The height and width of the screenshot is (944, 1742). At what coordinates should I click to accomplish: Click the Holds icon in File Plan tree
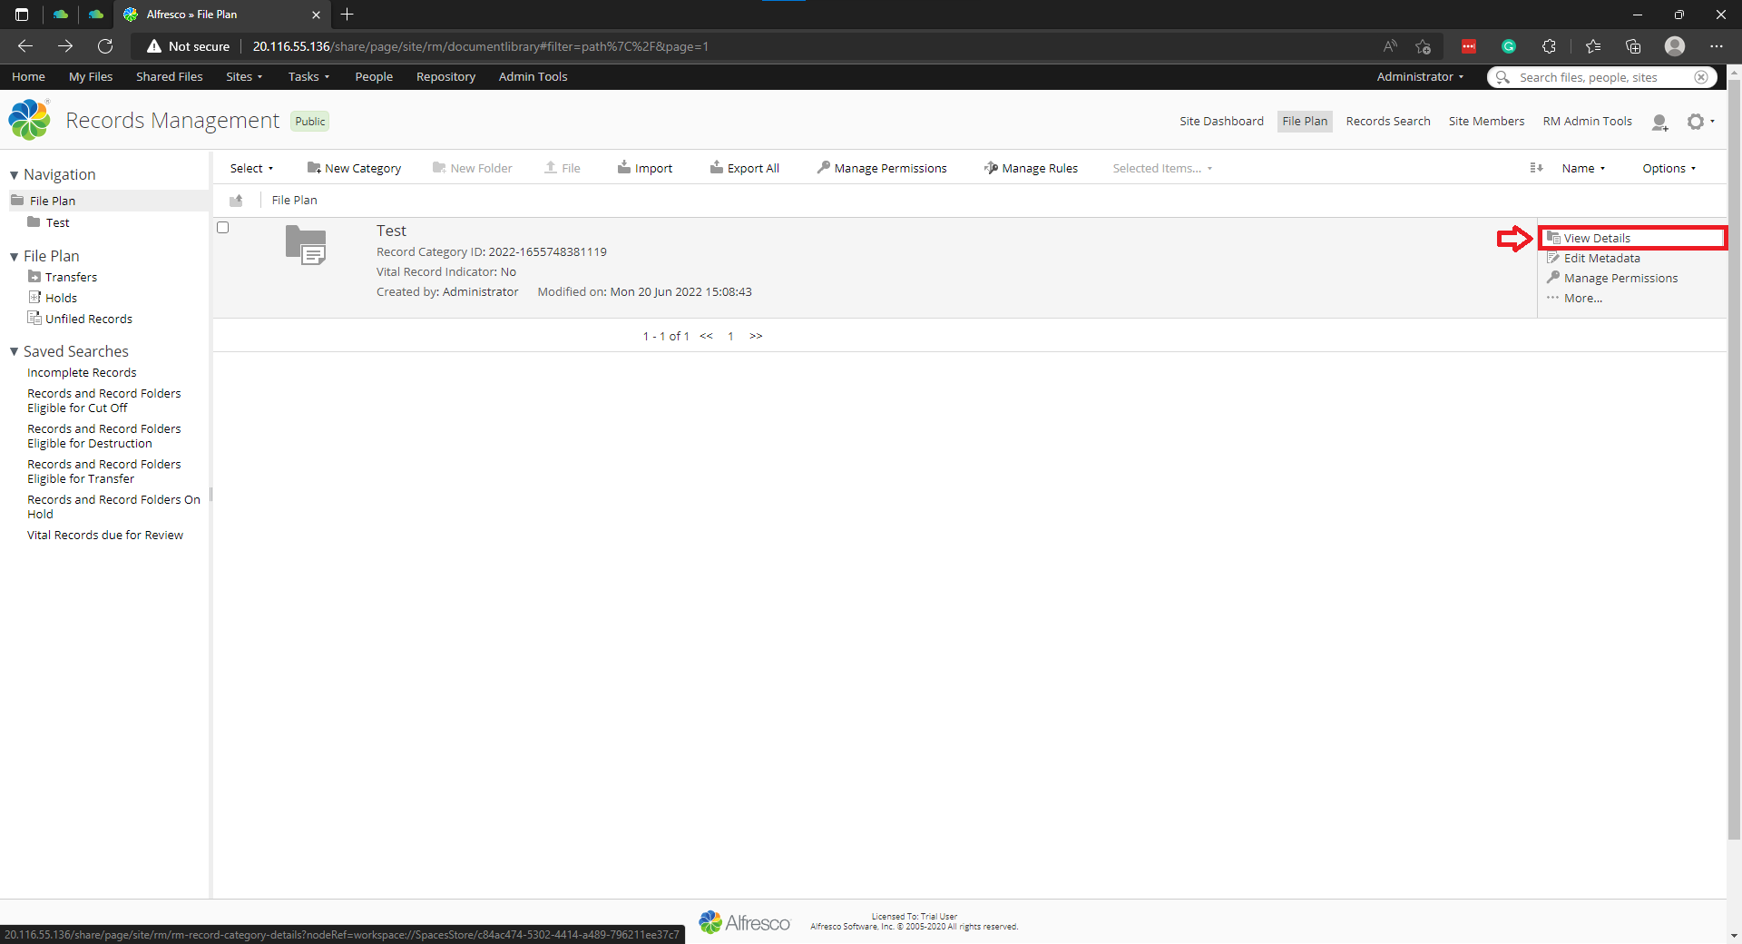point(34,298)
